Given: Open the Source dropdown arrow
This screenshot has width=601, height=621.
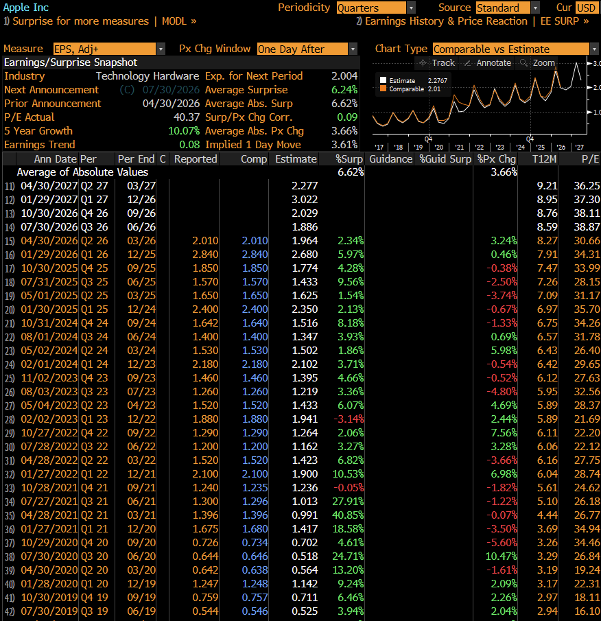Looking at the screenshot, I should click(x=536, y=8).
